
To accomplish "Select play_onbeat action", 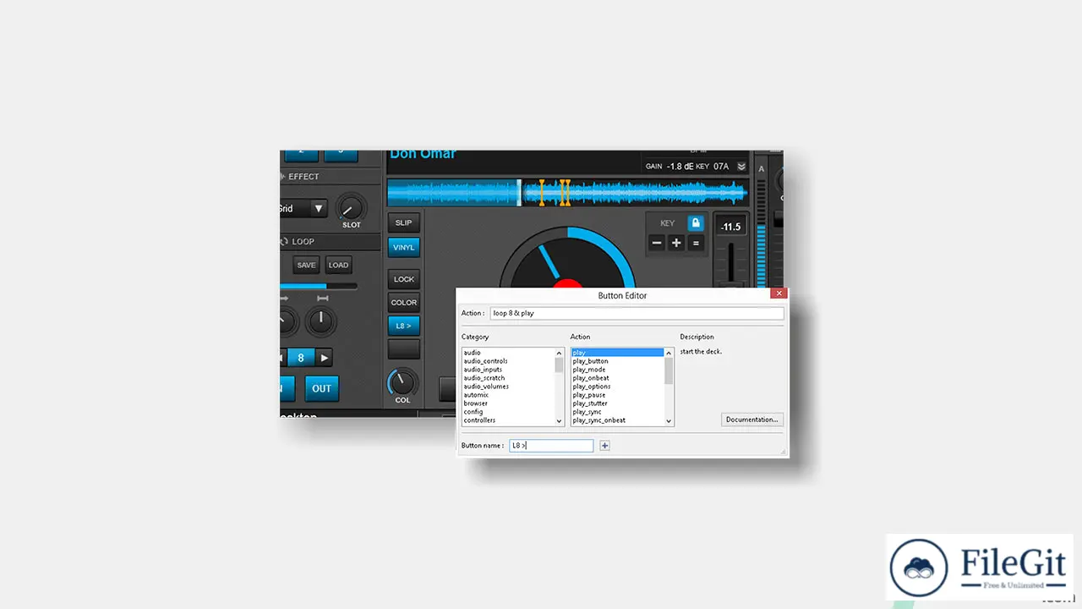I will pyautogui.click(x=618, y=378).
